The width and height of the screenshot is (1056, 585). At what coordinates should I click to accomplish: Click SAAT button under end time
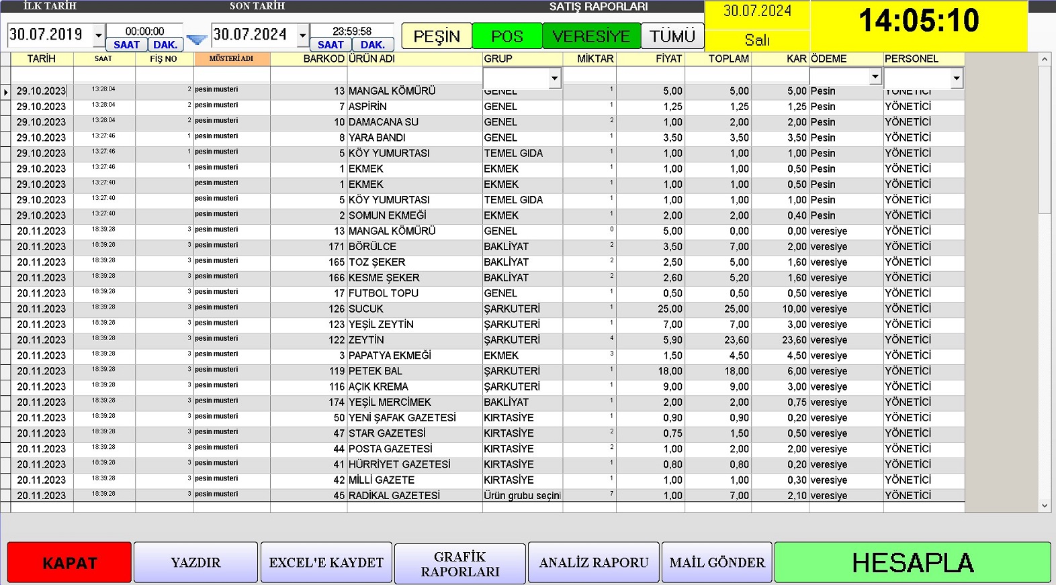(x=331, y=45)
